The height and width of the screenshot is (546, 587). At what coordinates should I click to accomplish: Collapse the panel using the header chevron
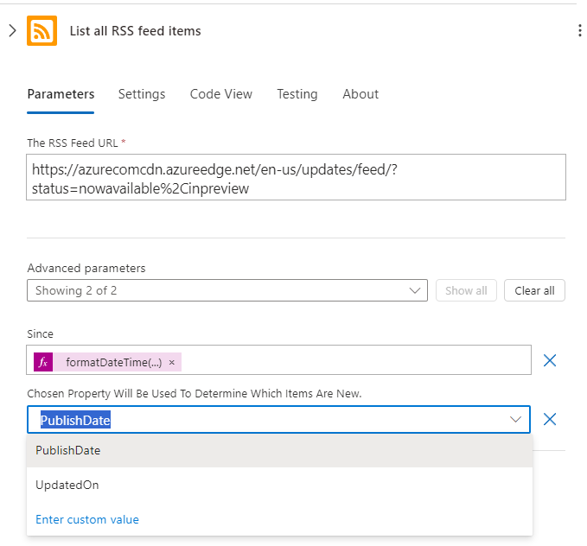pos(12,31)
